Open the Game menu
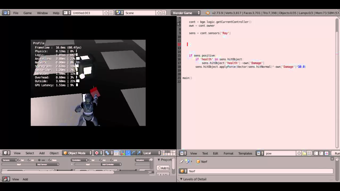Viewport: 340px width, 191px height. click(x=27, y=13)
